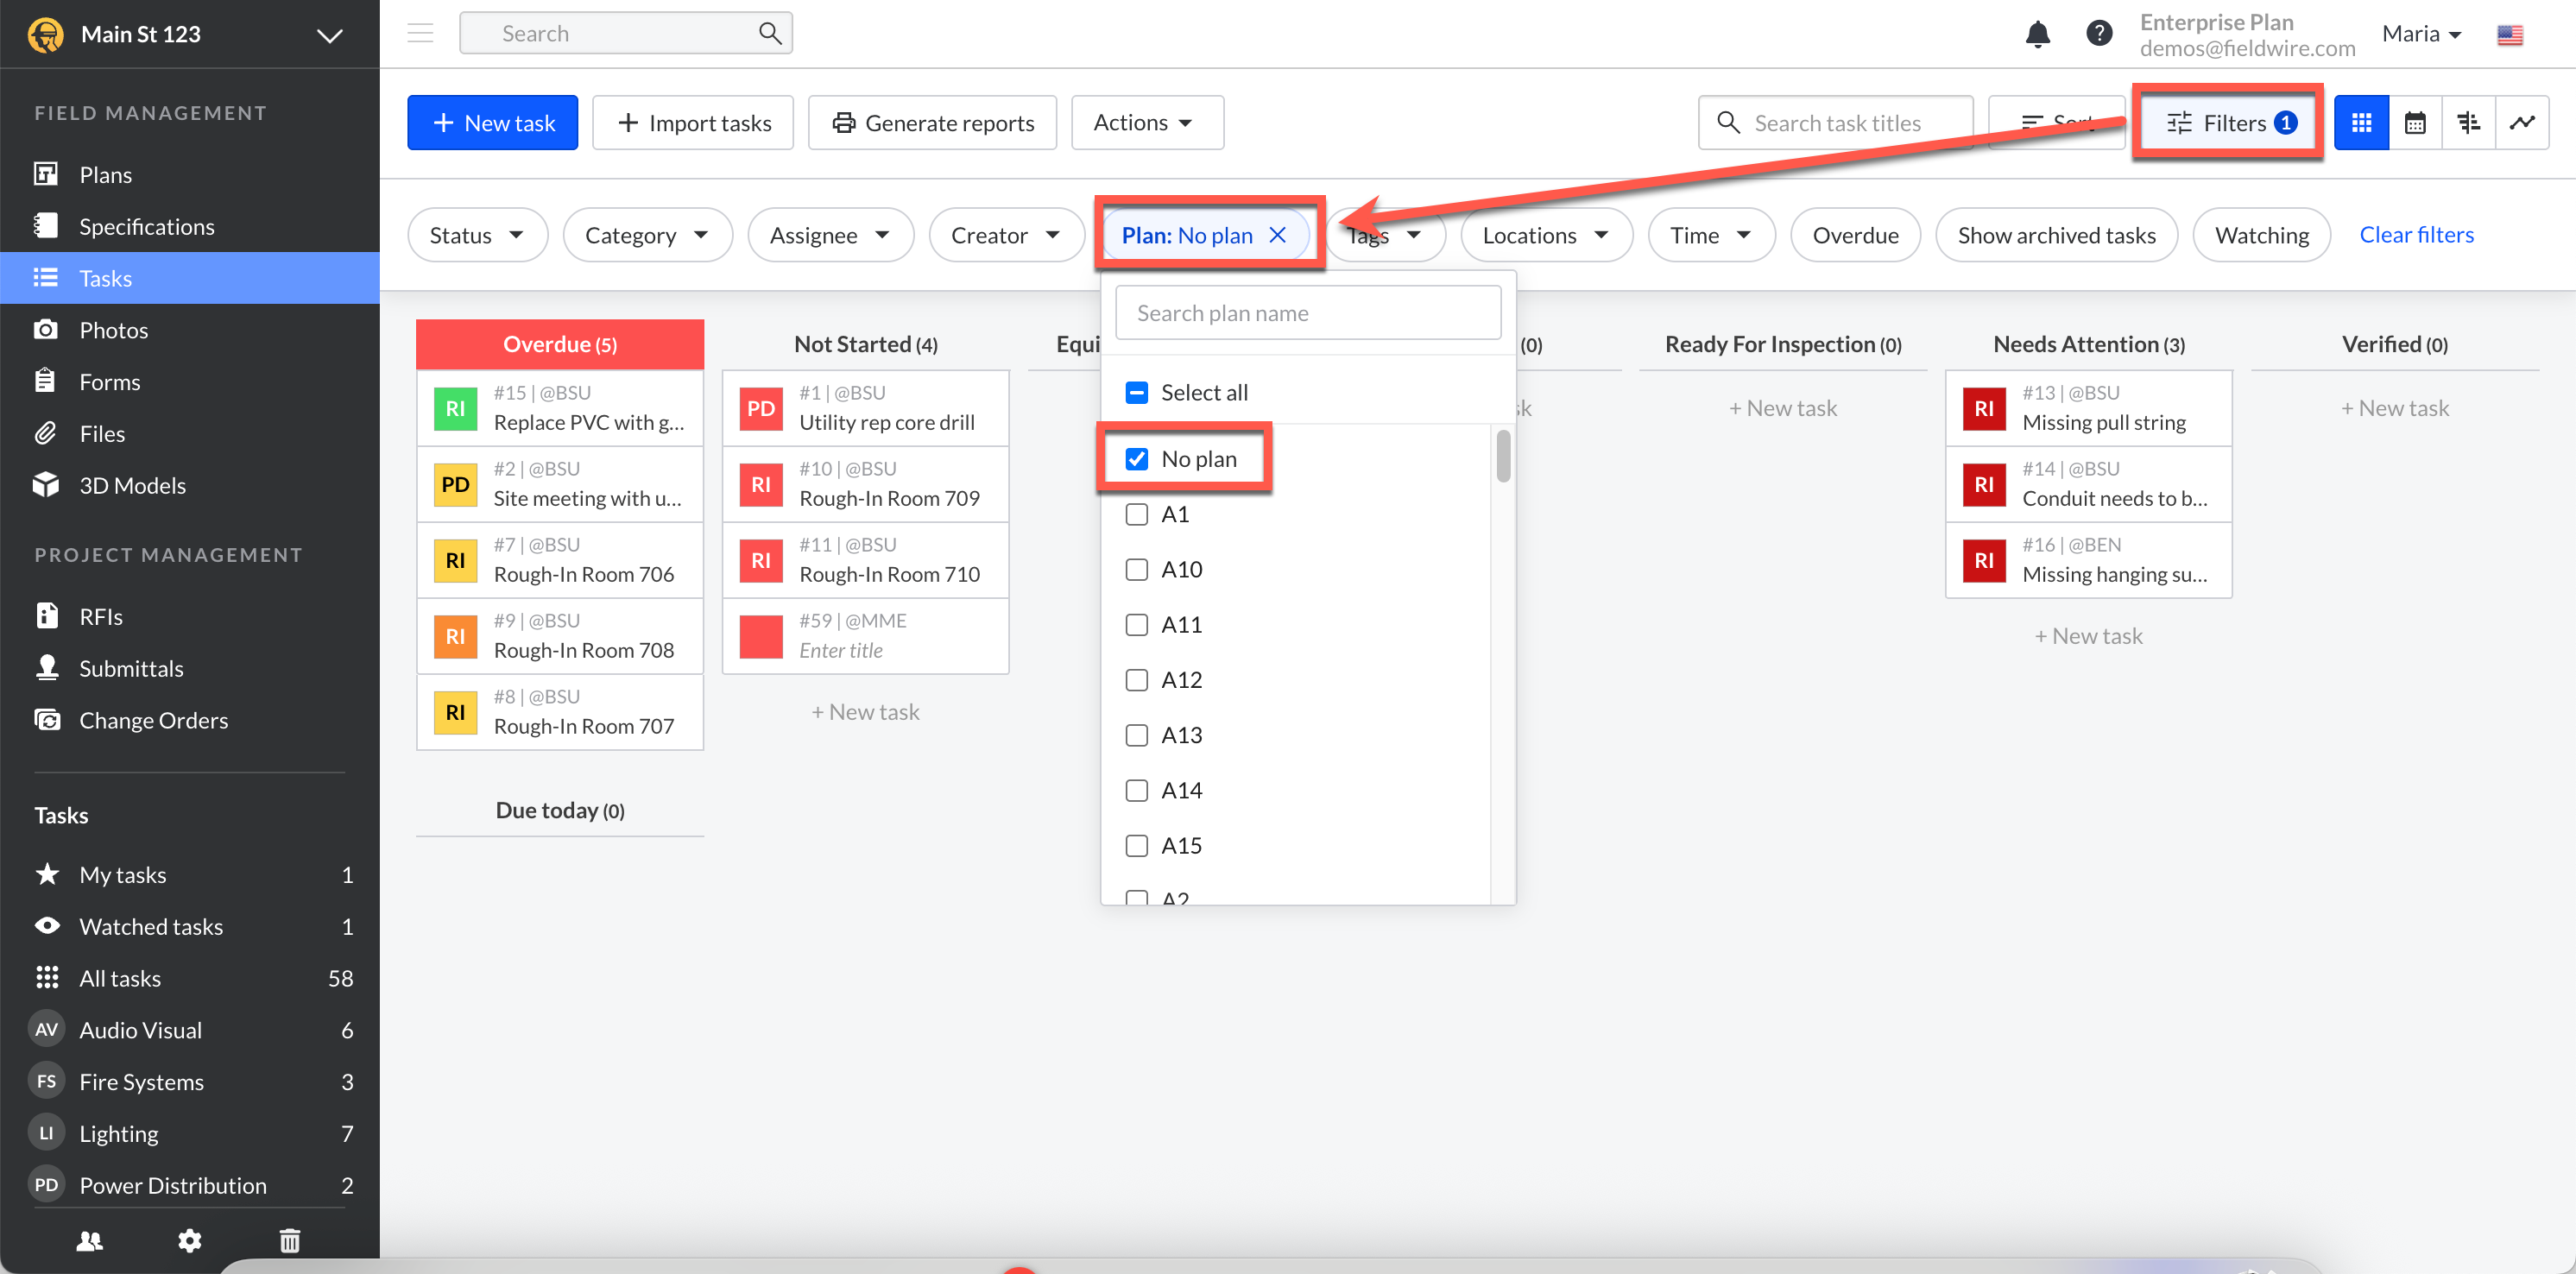Switch to Gantt chart view icon
This screenshot has width=2576, height=1274.
(2468, 123)
